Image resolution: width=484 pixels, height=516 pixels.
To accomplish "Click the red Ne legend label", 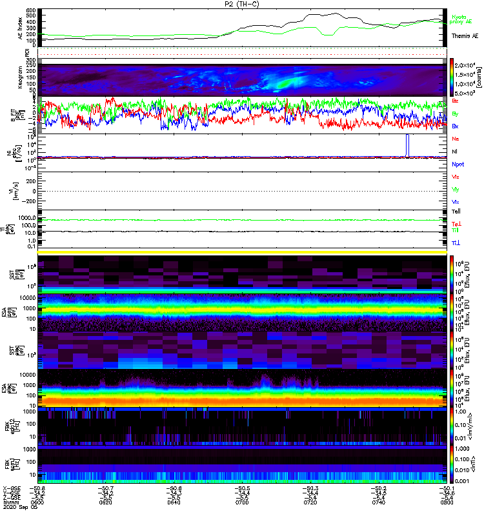I will [x=456, y=139].
